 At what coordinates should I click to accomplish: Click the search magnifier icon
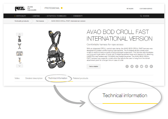[x=141, y=16]
